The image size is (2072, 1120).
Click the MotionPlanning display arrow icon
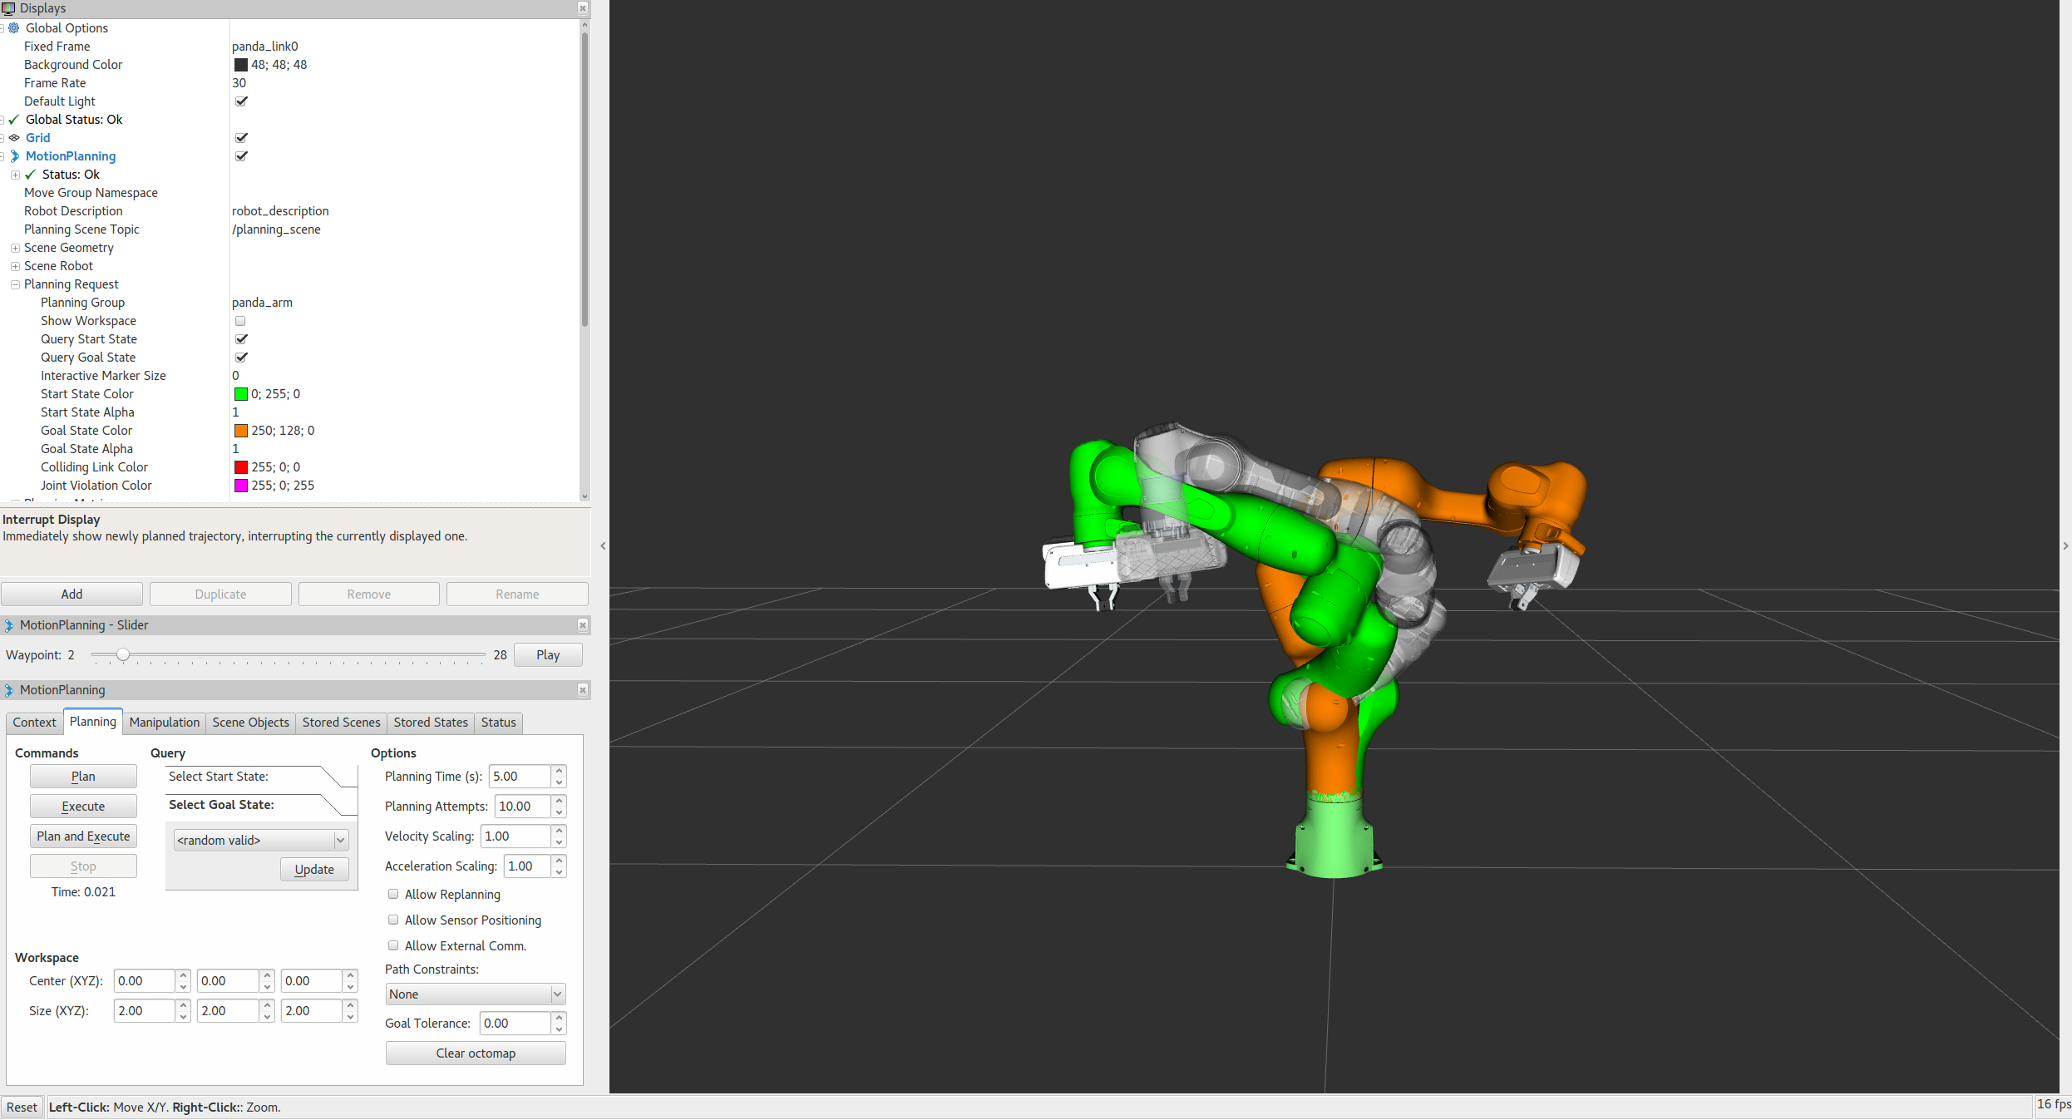click(14, 156)
